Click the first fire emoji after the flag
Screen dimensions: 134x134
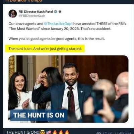click(x=55, y=132)
